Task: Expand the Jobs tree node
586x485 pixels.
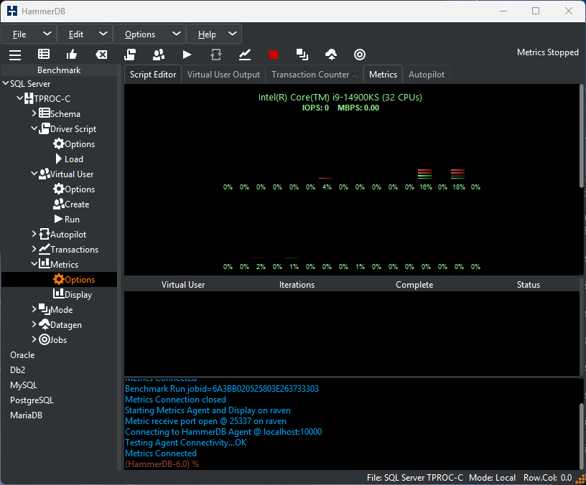Action: pos(34,339)
